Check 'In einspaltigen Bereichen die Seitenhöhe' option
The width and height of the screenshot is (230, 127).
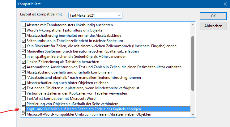tap(23, 56)
